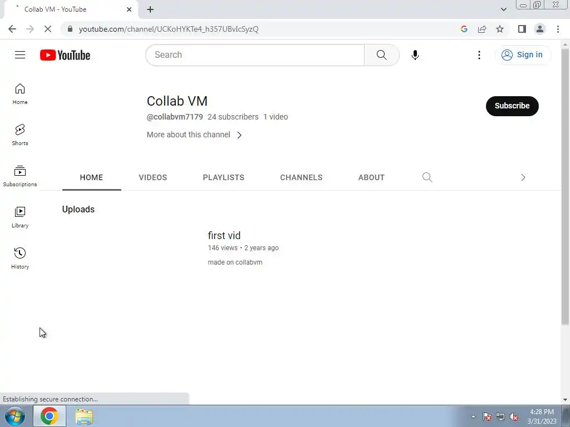Click the search magnifier button

pos(381,55)
